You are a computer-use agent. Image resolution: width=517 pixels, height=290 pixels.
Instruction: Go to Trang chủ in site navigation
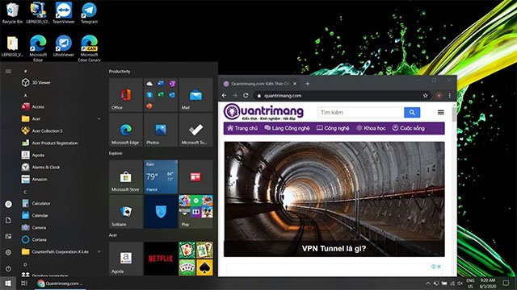click(x=242, y=128)
